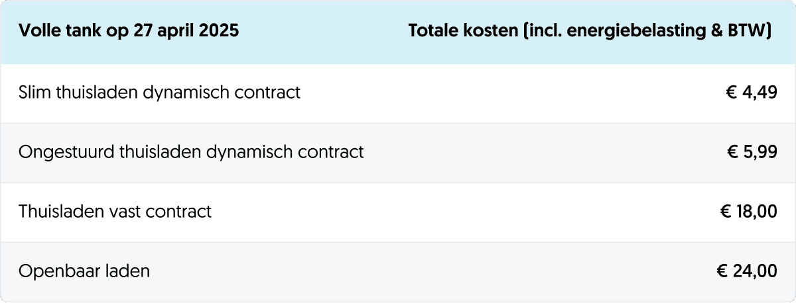
Task: Select the "Slim thuisladen dynamisch contract" label
Action: [x=159, y=93]
